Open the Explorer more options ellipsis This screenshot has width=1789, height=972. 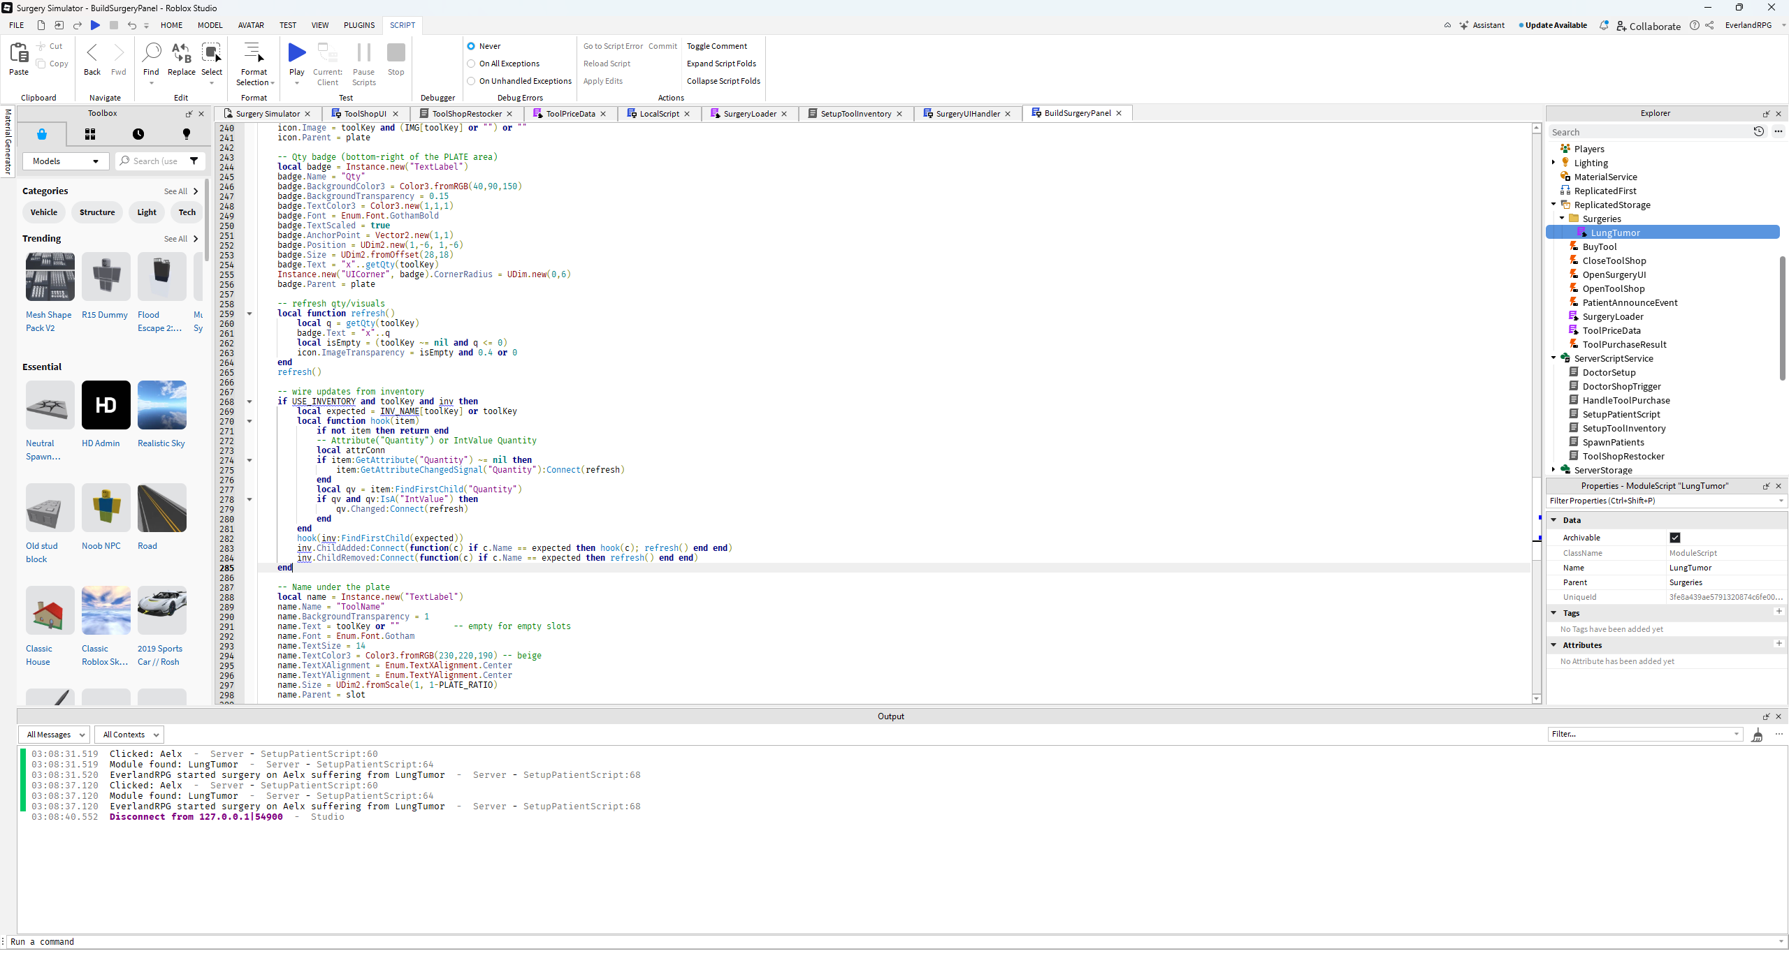point(1779,131)
